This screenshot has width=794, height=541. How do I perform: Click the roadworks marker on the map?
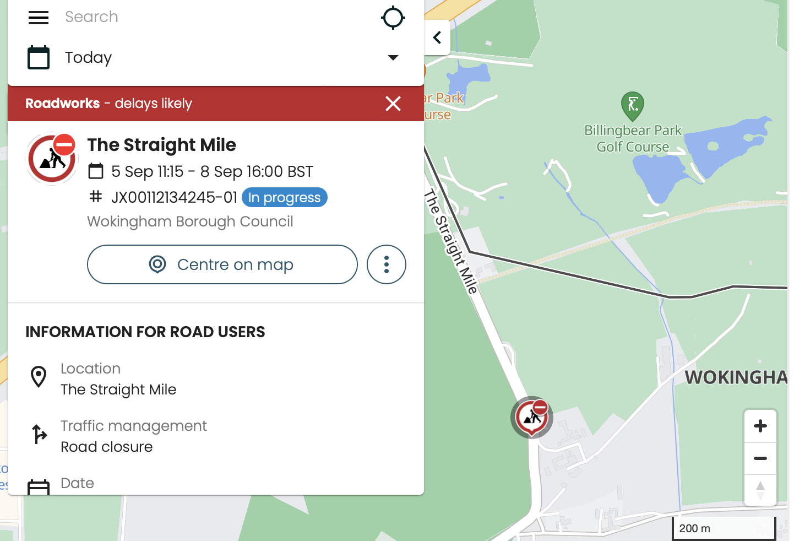531,417
